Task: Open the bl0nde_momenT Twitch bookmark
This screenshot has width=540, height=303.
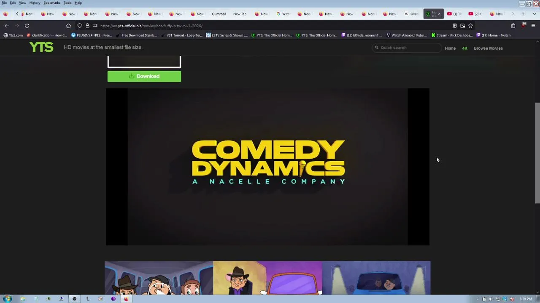Action: pyautogui.click(x=362, y=35)
